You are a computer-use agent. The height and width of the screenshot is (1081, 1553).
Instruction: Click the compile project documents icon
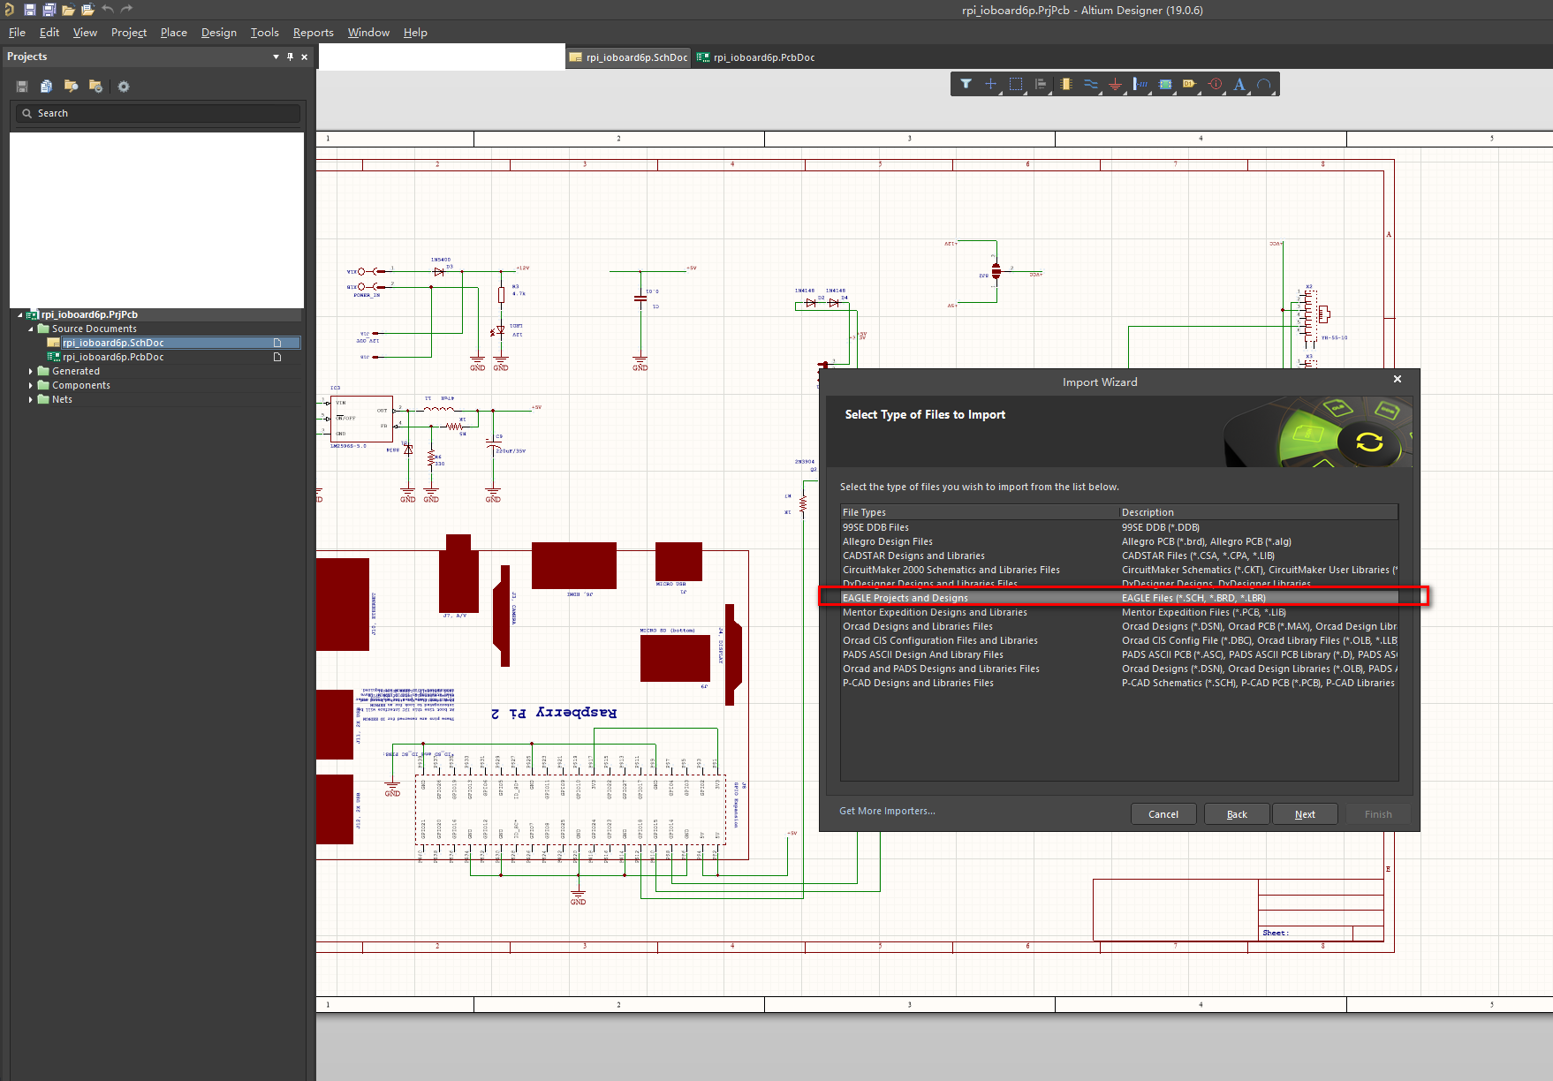coord(46,87)
